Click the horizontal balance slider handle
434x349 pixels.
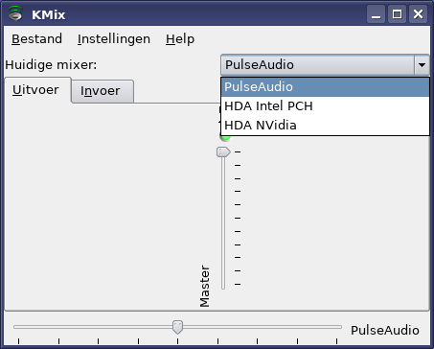[x=177, y=327]
